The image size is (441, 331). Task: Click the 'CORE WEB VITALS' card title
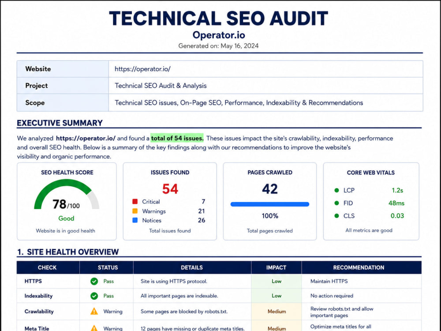pyautogui.click(x=371, y=173)
